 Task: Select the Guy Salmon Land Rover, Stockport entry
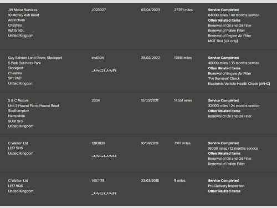pyautogui.click(x=35, y=58)
